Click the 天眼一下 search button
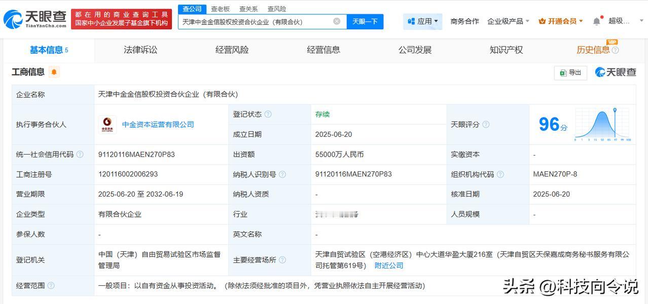 click(x=365, y=21)
